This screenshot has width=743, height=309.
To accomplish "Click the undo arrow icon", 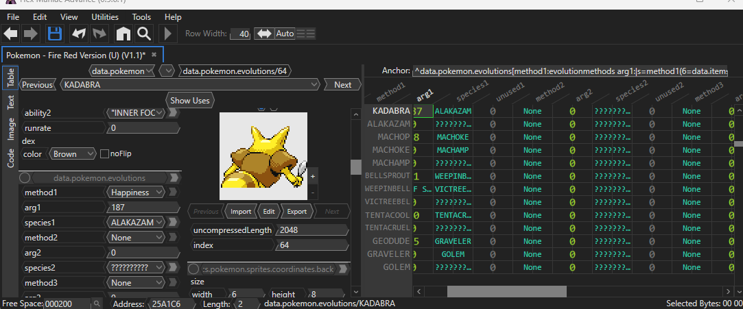I will (79, 34).
